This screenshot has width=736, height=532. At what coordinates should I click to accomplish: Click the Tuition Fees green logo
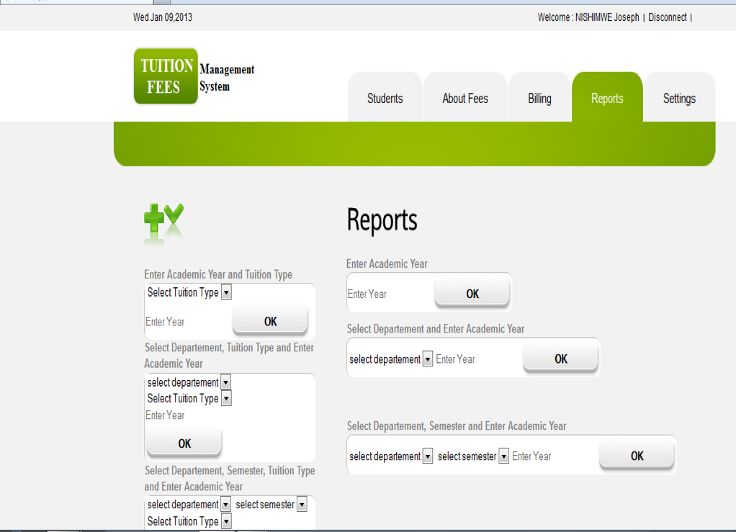(166, 76)
